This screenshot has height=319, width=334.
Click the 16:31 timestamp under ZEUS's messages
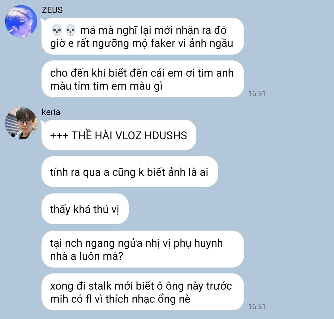pyautogui.click(x=257, y=94)
